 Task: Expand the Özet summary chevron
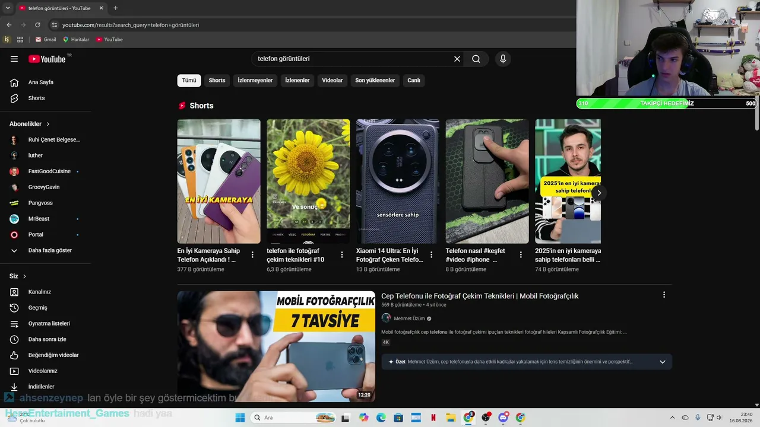[x=663, y=362]
